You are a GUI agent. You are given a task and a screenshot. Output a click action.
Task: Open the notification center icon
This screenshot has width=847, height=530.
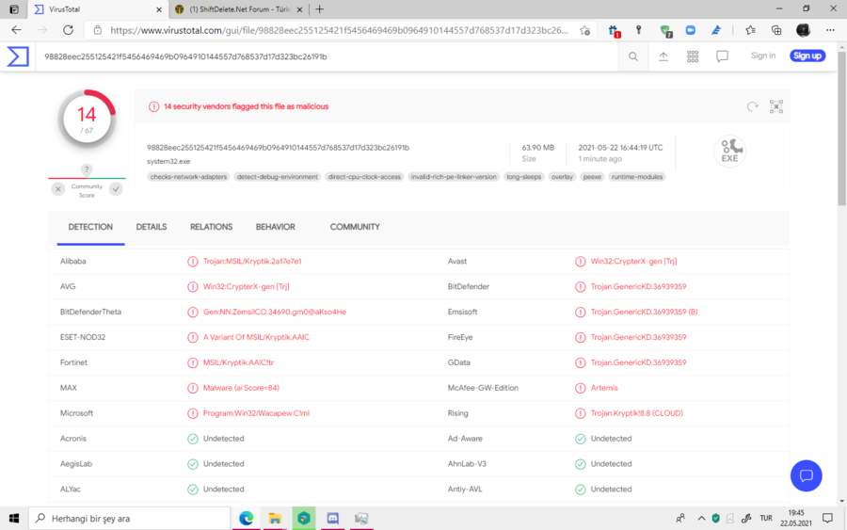click(x=827, y=518)
